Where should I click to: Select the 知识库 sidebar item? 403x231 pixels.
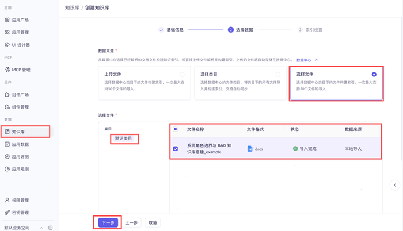click(x=27, y=132)
